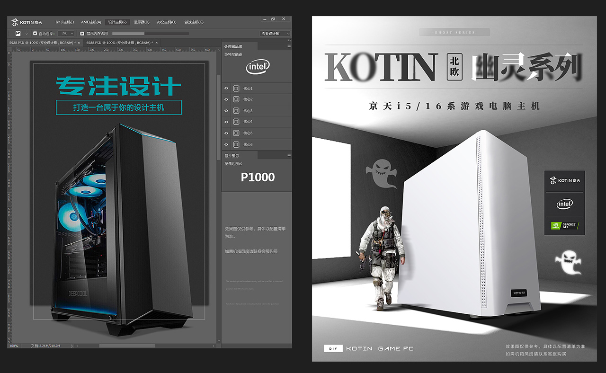The width and height of the screenshot is (606, 373).
Task: Toggle visibility of the 核心6 layer
Action: 226,144
